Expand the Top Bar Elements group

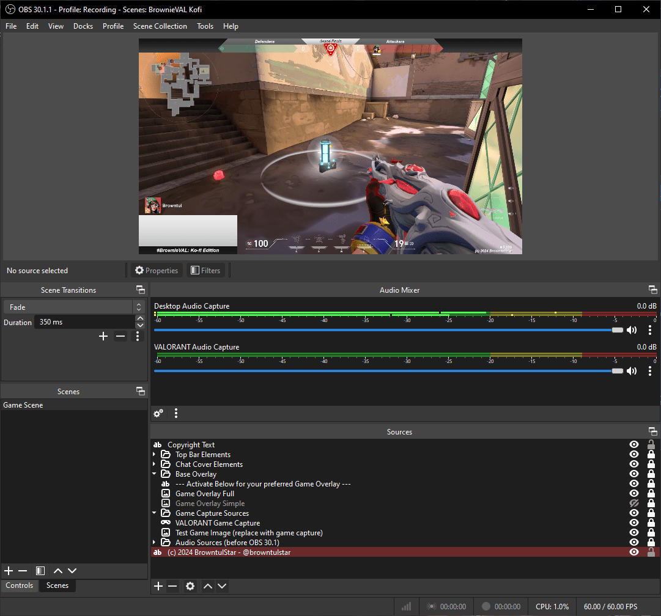tap(155, 455)
